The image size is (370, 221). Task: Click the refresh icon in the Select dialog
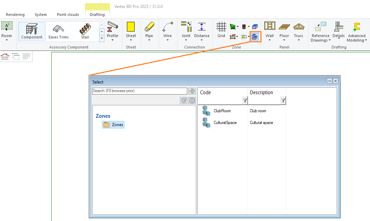coord(184,100)
